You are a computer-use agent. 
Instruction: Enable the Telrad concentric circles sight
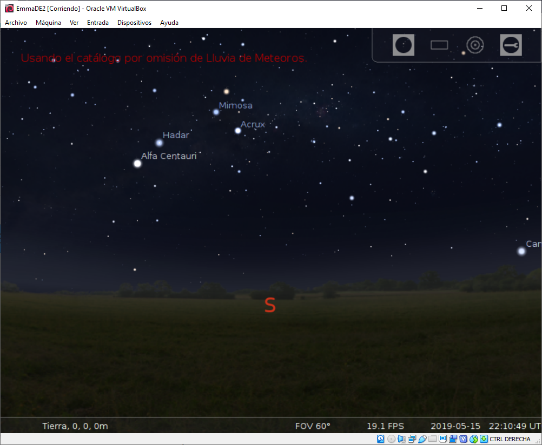[475, 45]
